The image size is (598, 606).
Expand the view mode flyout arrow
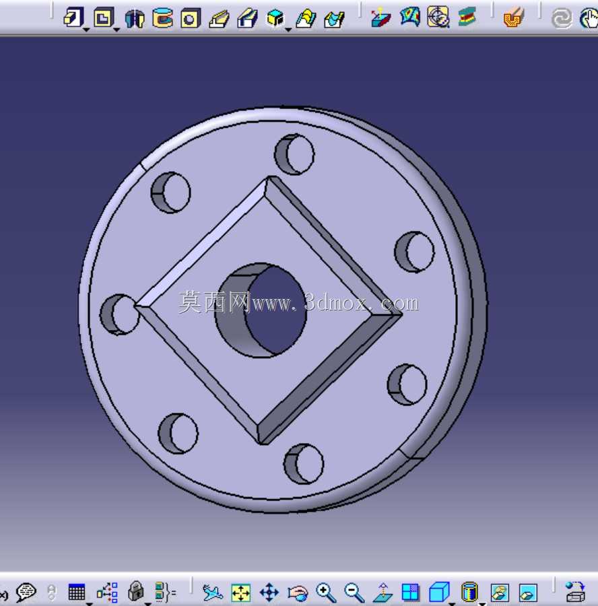click(481, 604)
